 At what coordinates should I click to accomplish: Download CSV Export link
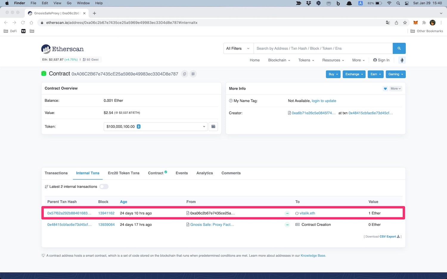pyautogui.click(x=389, y=237)
